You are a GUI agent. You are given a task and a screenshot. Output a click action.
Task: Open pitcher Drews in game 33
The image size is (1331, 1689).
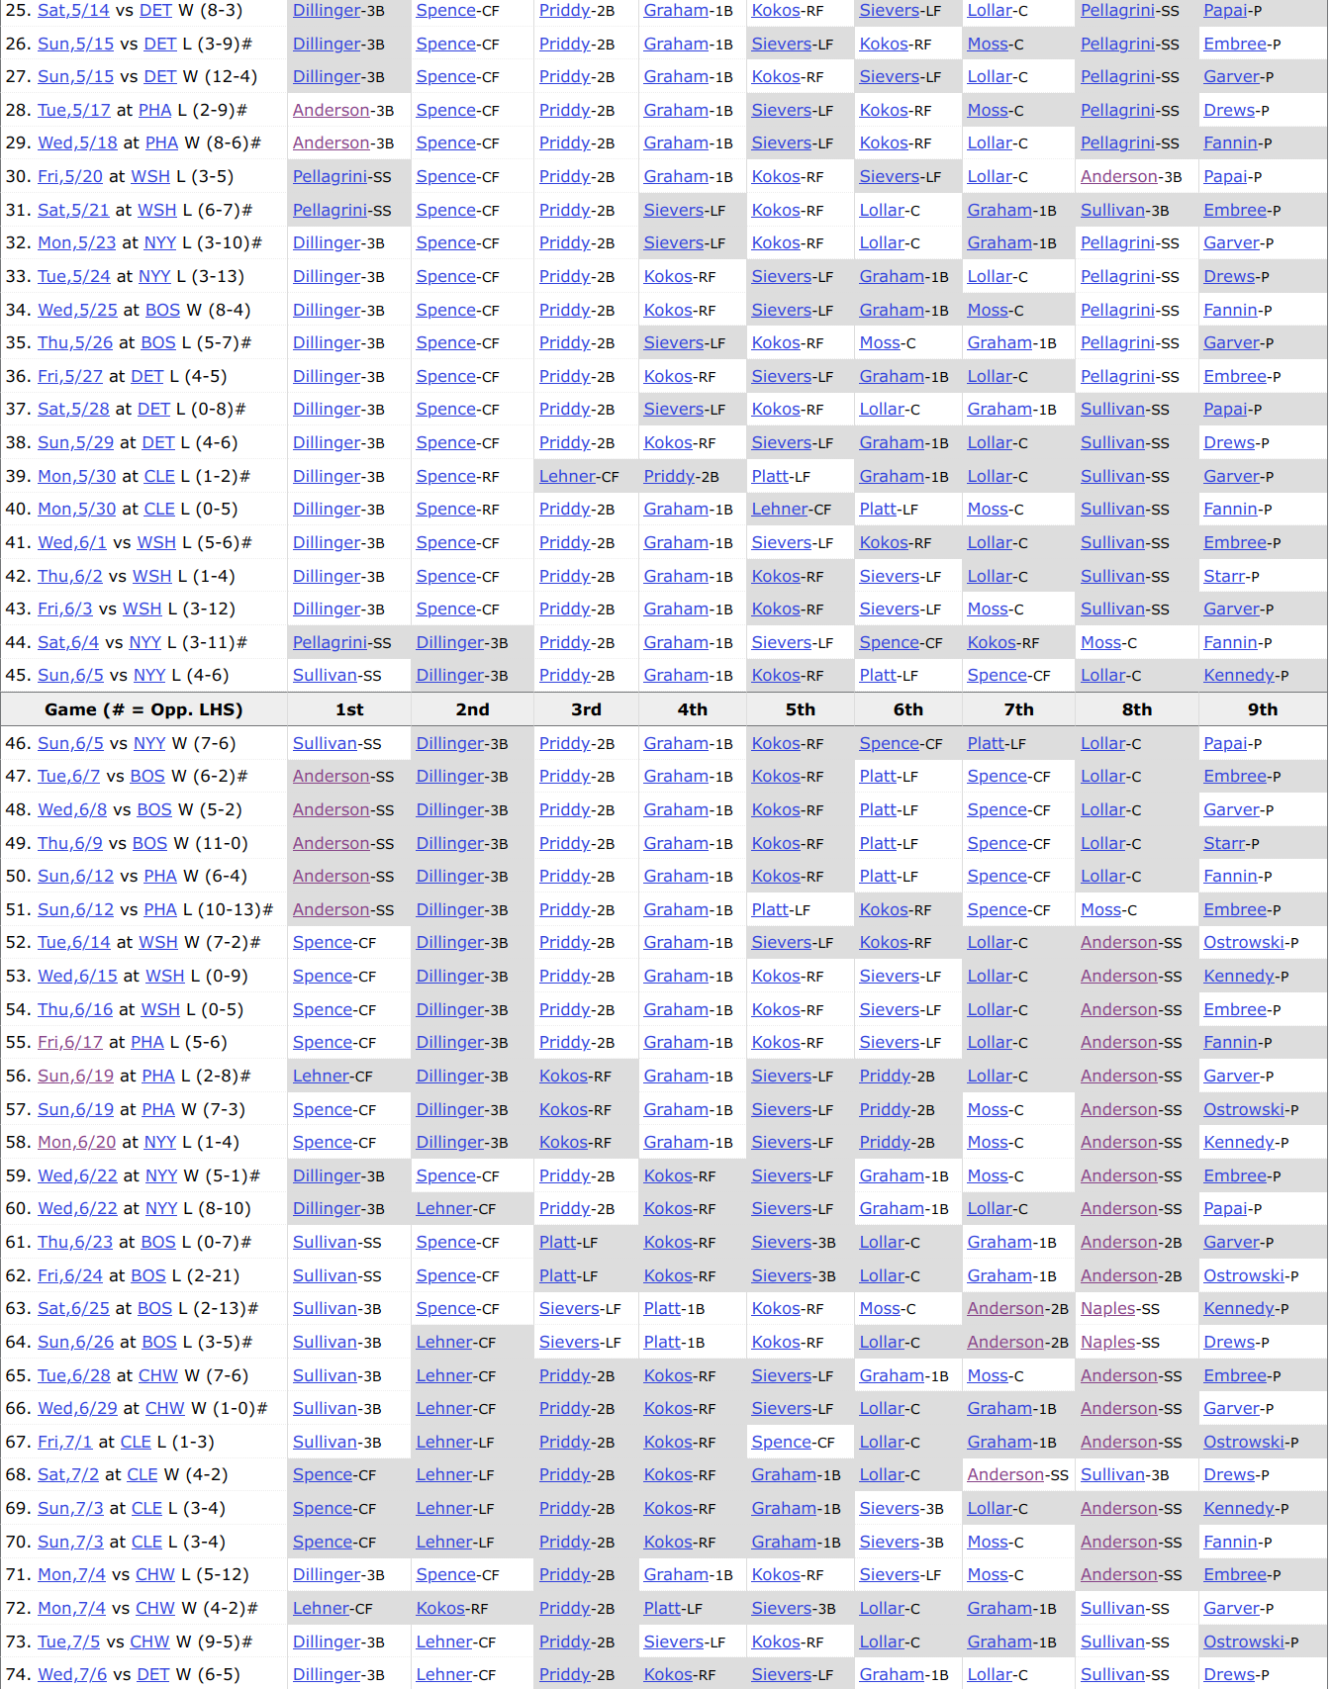(1229, 277)
